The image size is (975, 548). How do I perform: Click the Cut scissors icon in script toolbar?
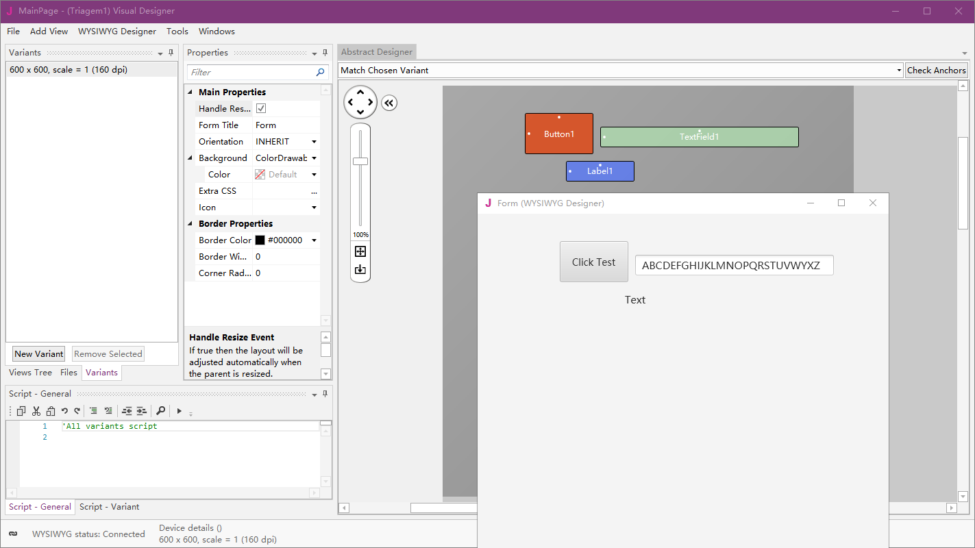pyautogui.click(x=36, y=411)
